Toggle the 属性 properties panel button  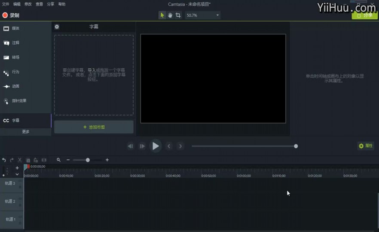coord(366,146)
